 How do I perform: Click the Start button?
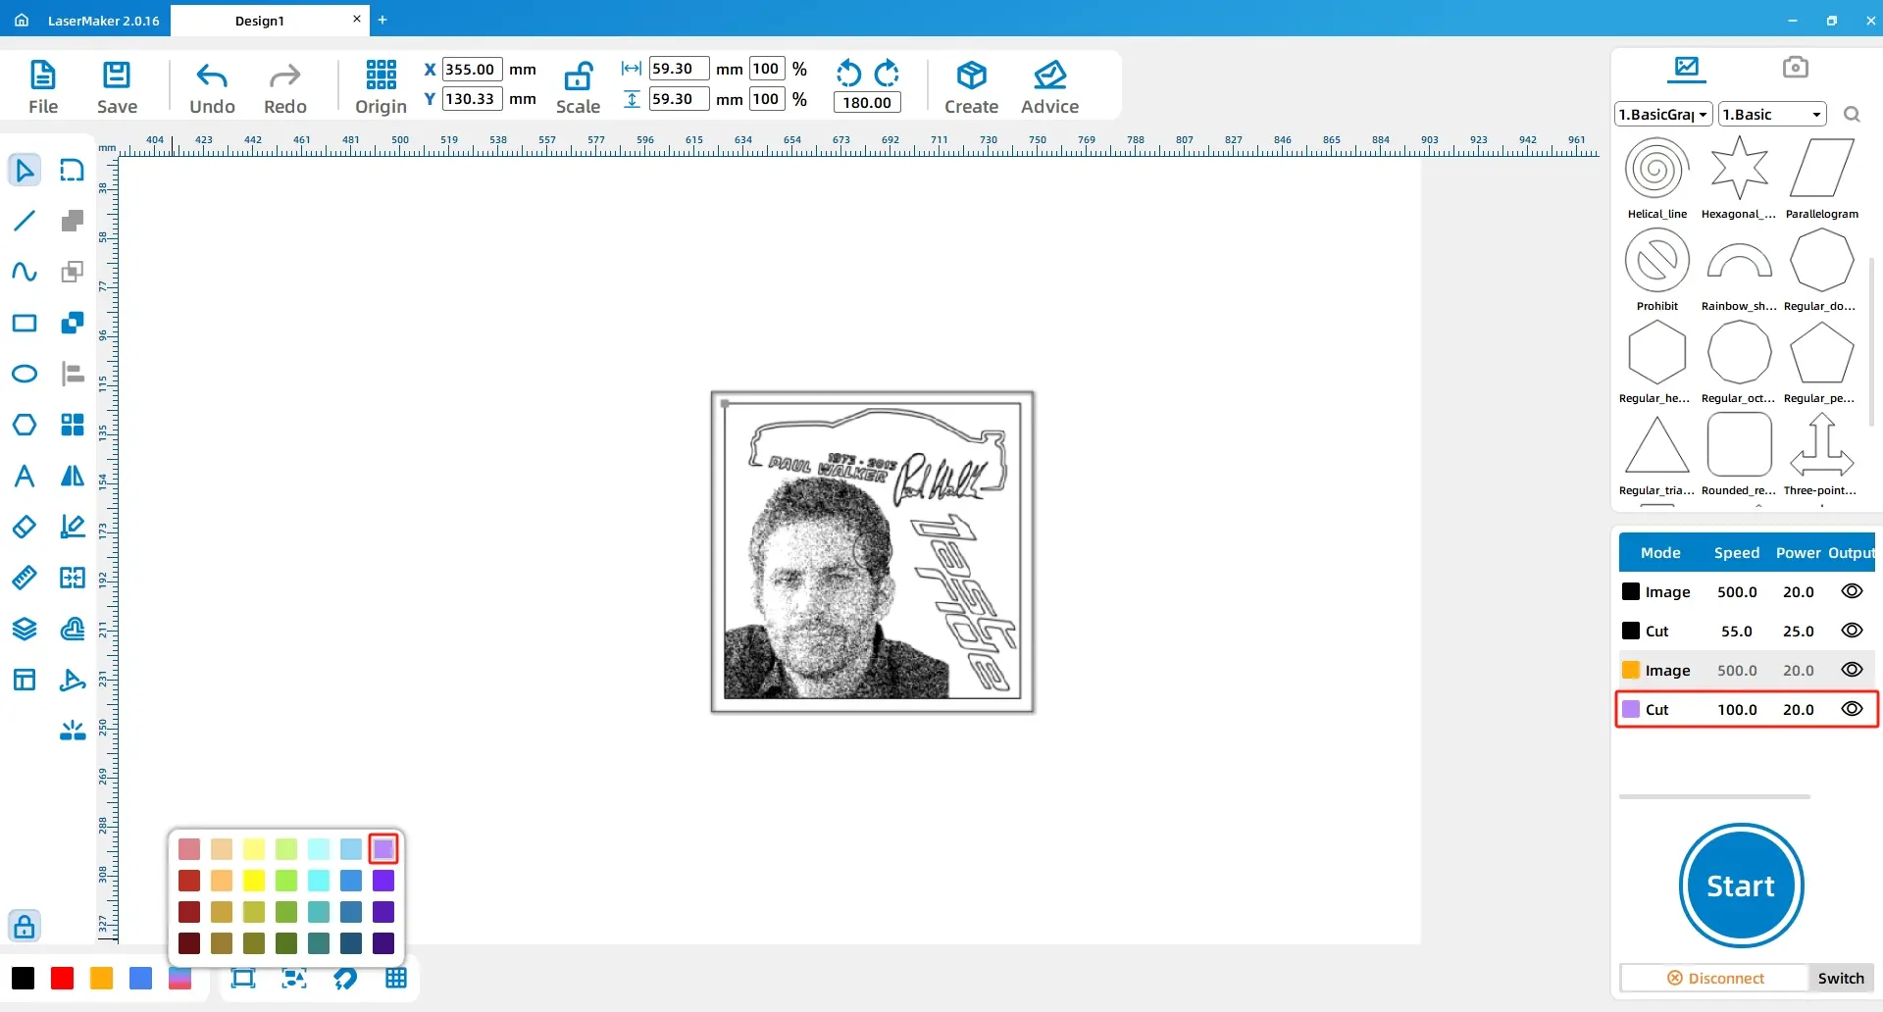(x=1741, y=885)
